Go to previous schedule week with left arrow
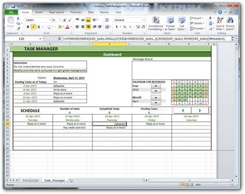 182,110
